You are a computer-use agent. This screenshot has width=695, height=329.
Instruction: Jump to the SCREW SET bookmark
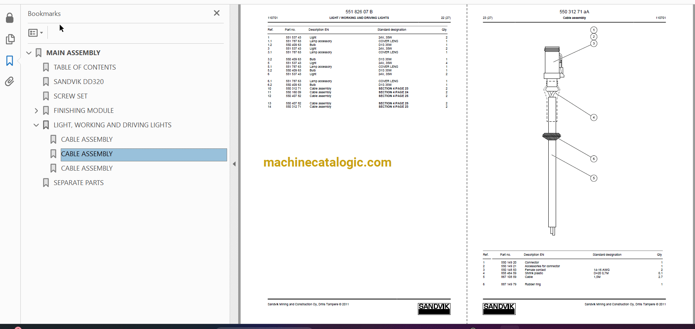click(x=70, y=96)
